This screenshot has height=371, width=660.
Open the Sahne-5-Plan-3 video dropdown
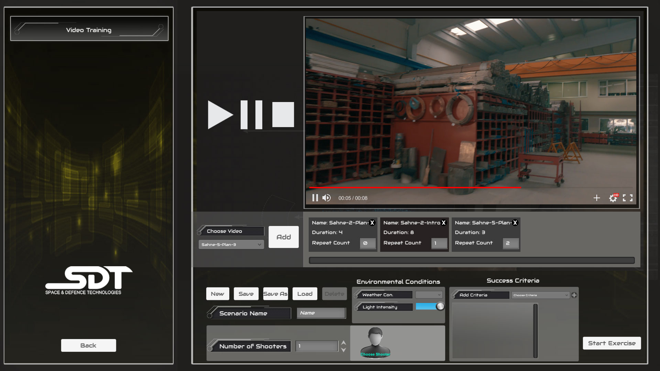[x=231, y=245]
